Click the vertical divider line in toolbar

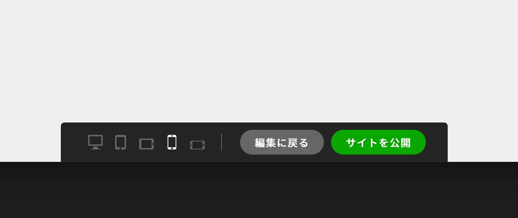pos(221,142)
